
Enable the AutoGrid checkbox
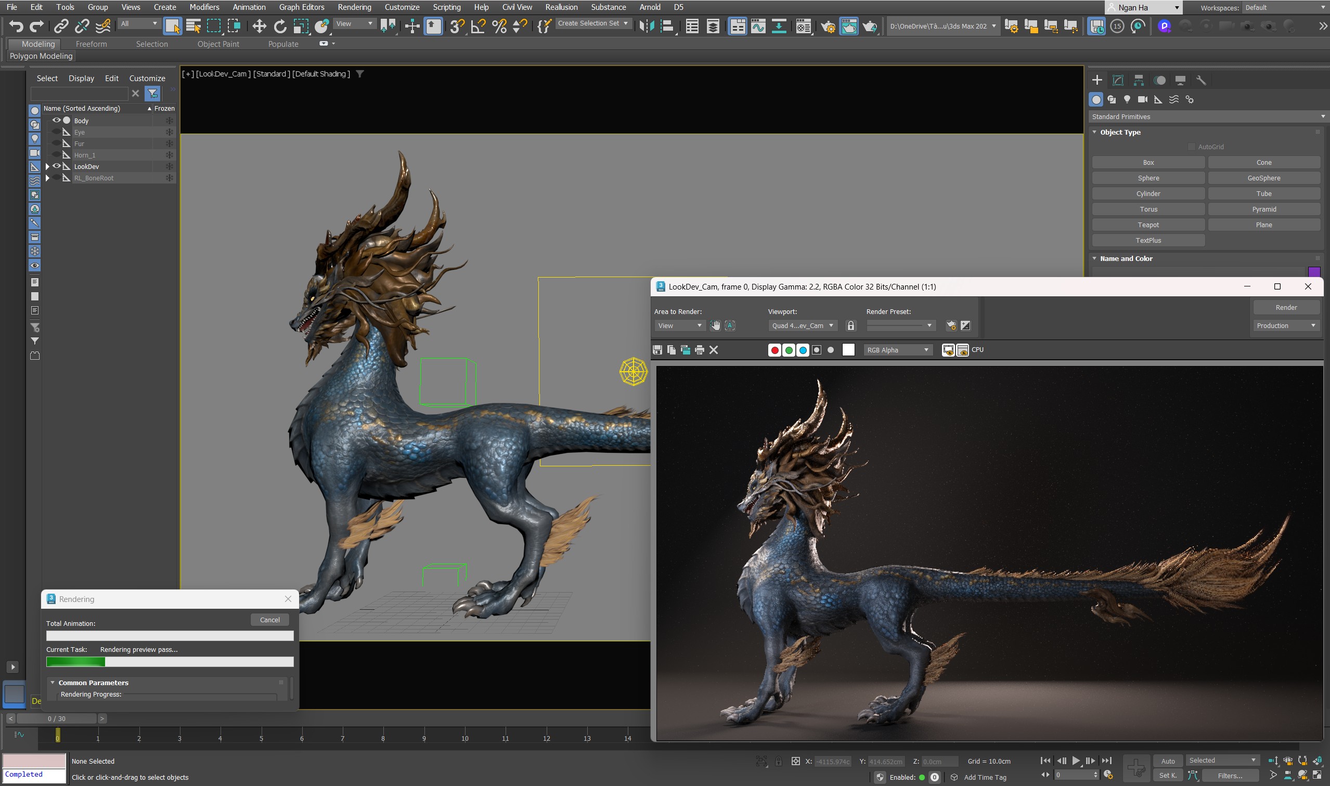[1191, 147]
